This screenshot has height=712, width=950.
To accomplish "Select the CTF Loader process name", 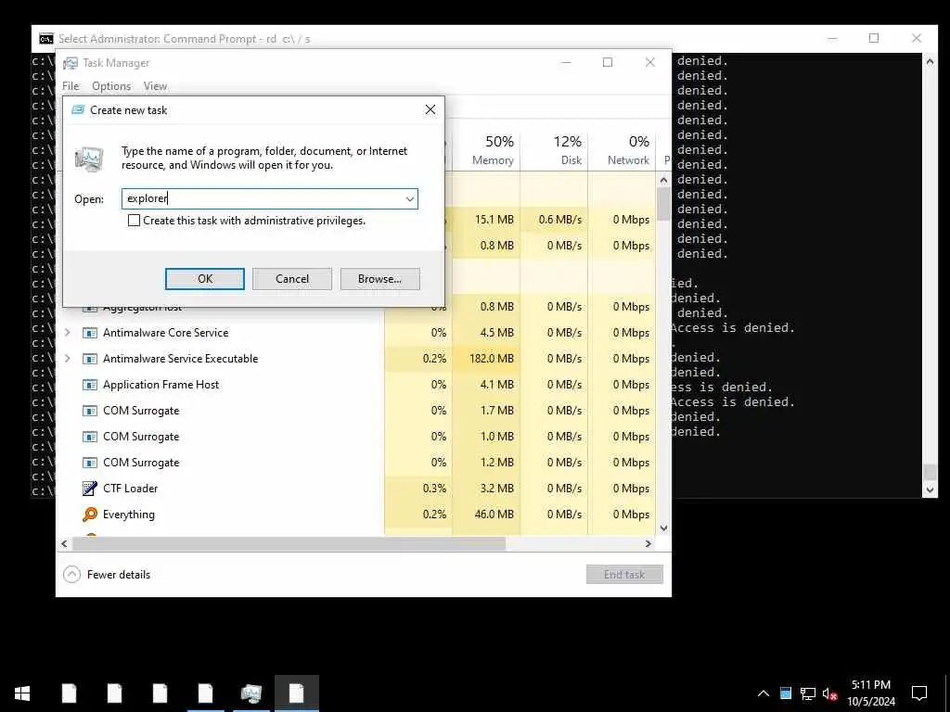I will coord(130,489).
